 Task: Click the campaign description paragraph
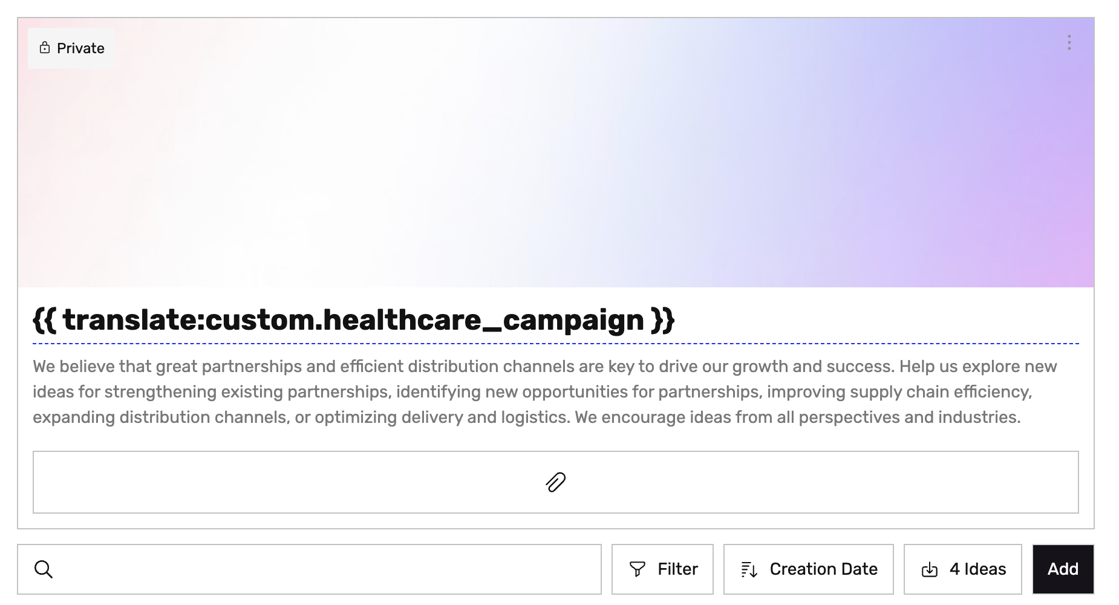544,392
